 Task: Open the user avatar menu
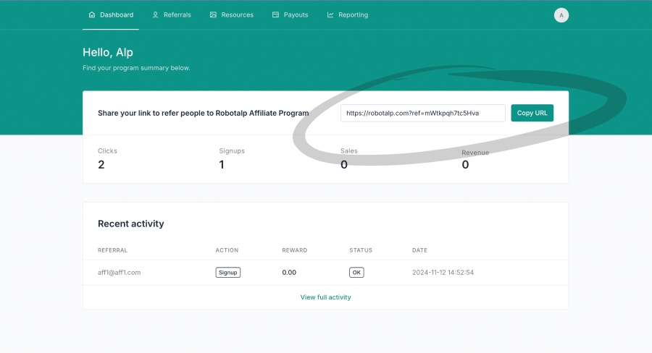(561, 15)
